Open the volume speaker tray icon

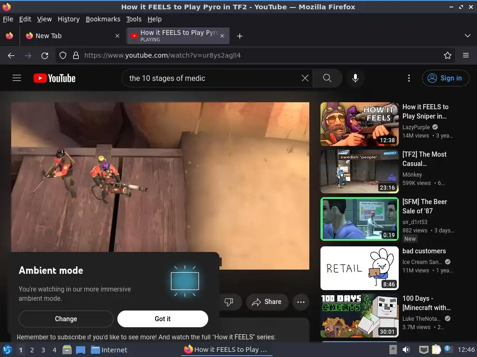pyautogui.click(x=406, y=350)
